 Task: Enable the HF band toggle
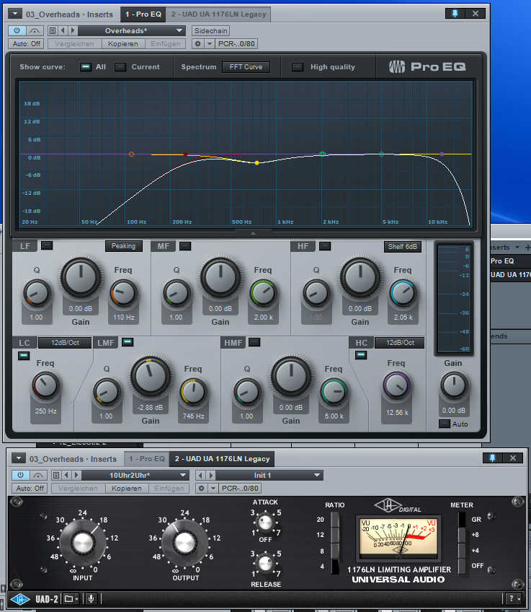click(x=325, y=246)
